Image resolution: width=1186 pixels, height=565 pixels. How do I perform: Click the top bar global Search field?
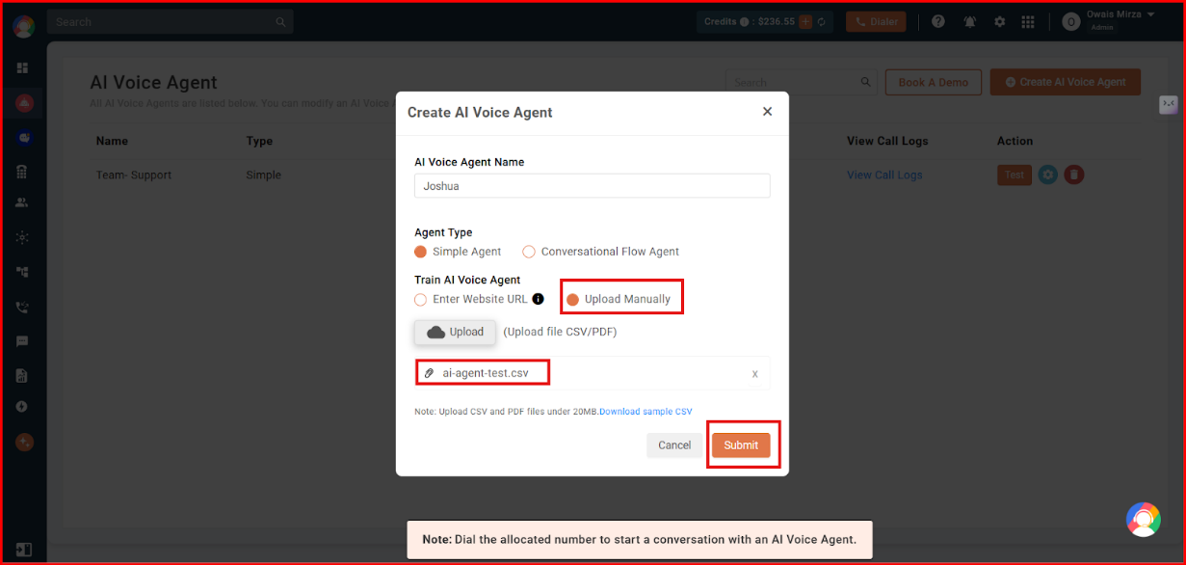[170, 21]
